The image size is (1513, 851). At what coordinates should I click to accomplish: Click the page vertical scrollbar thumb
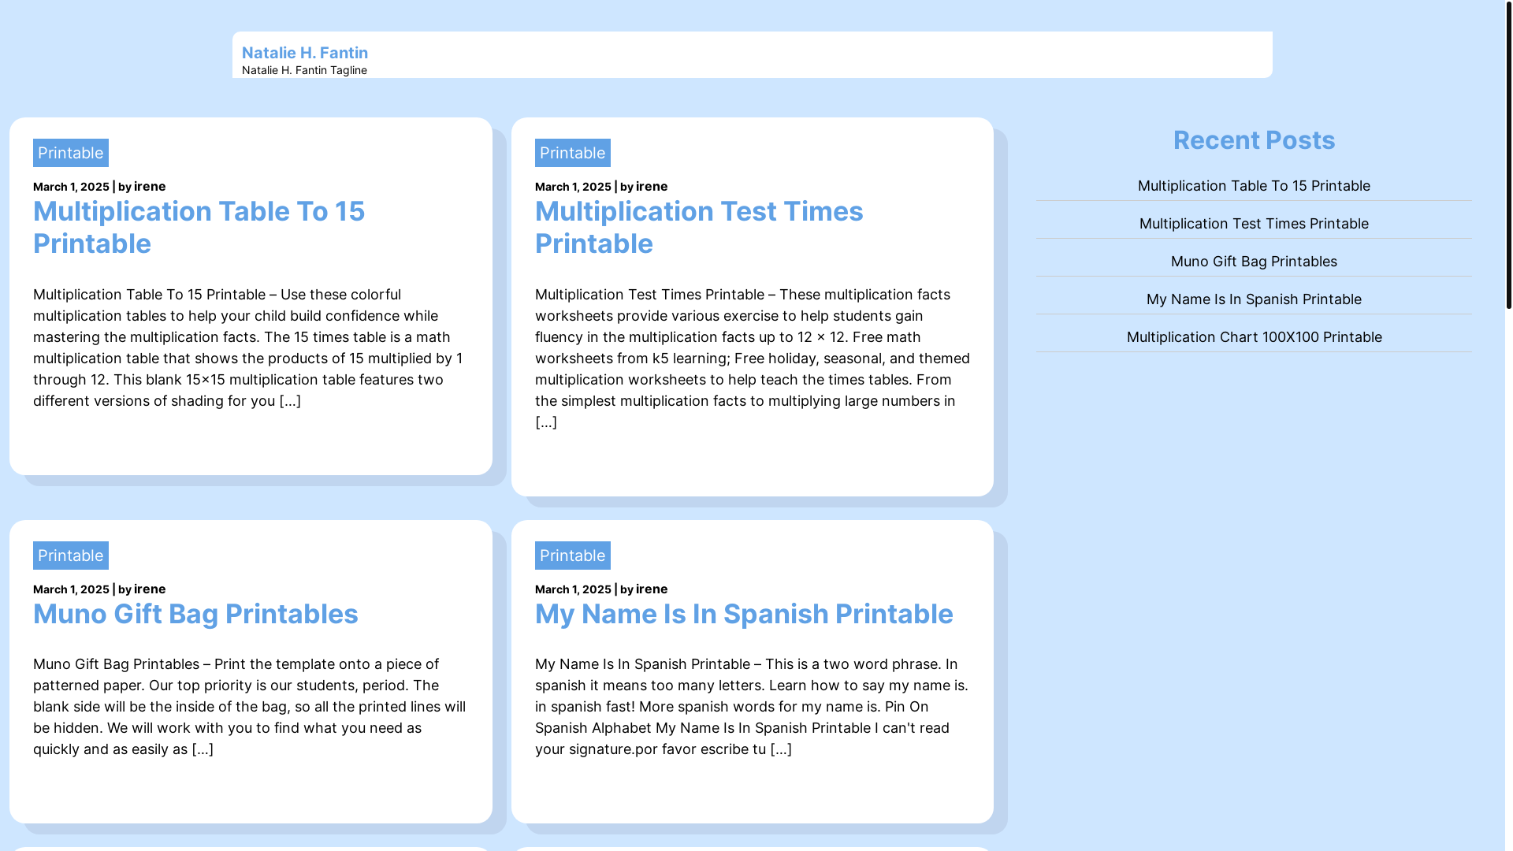tap(1508, 154)
